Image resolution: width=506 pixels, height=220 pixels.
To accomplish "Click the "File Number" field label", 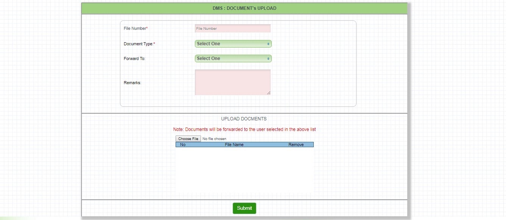I will coord(135,28).
